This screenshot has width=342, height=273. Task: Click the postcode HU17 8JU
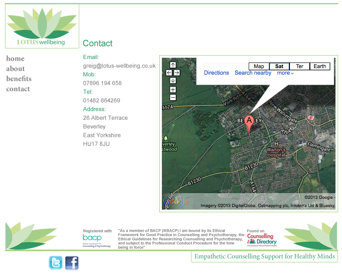click(96, 144)
